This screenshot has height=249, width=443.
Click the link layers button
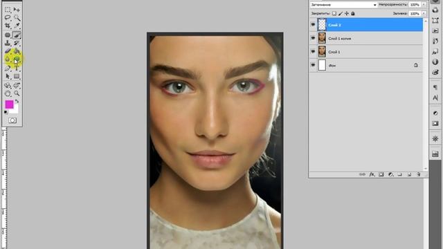click(x=362, y=174)
